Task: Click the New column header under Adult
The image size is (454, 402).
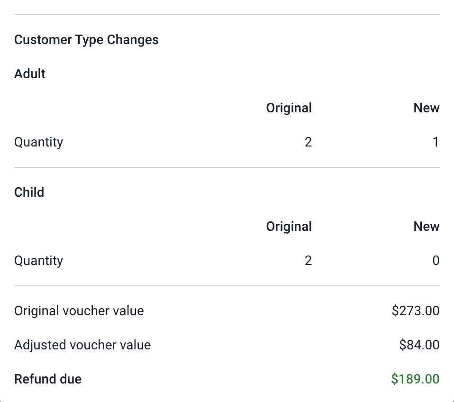Action: pos(426,108)
